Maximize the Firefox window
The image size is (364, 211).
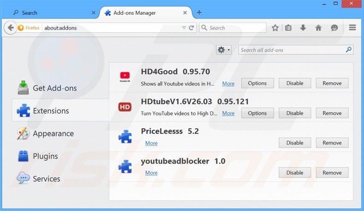point(336,4)
